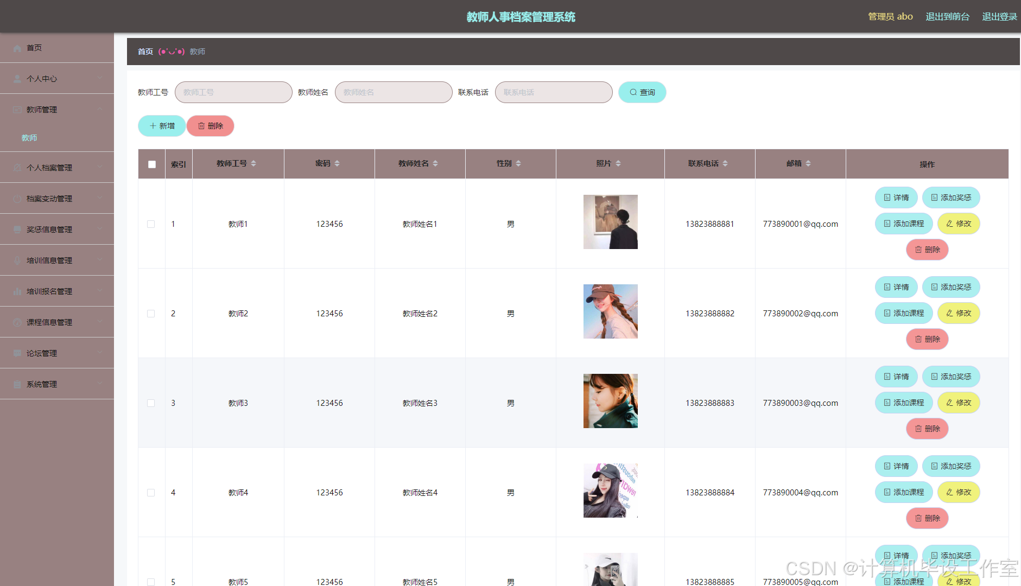
Task: Click 修改 button for 教师4
Action: (959, 492)
